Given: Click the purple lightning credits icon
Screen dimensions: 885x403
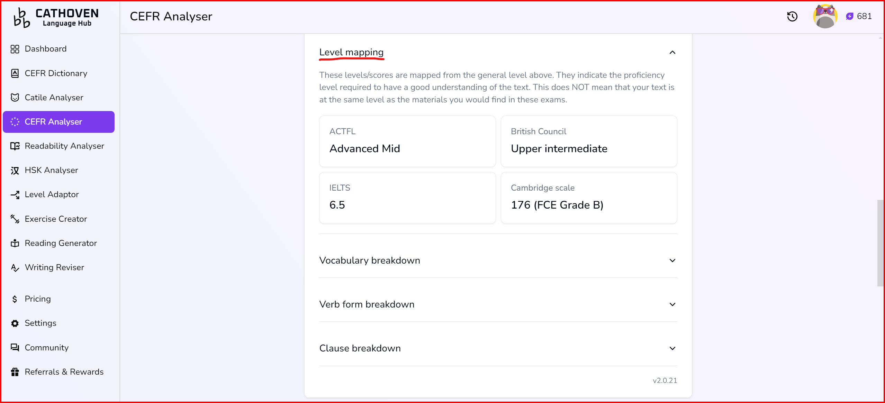Looking at the screenshot, I should [849, 17].
